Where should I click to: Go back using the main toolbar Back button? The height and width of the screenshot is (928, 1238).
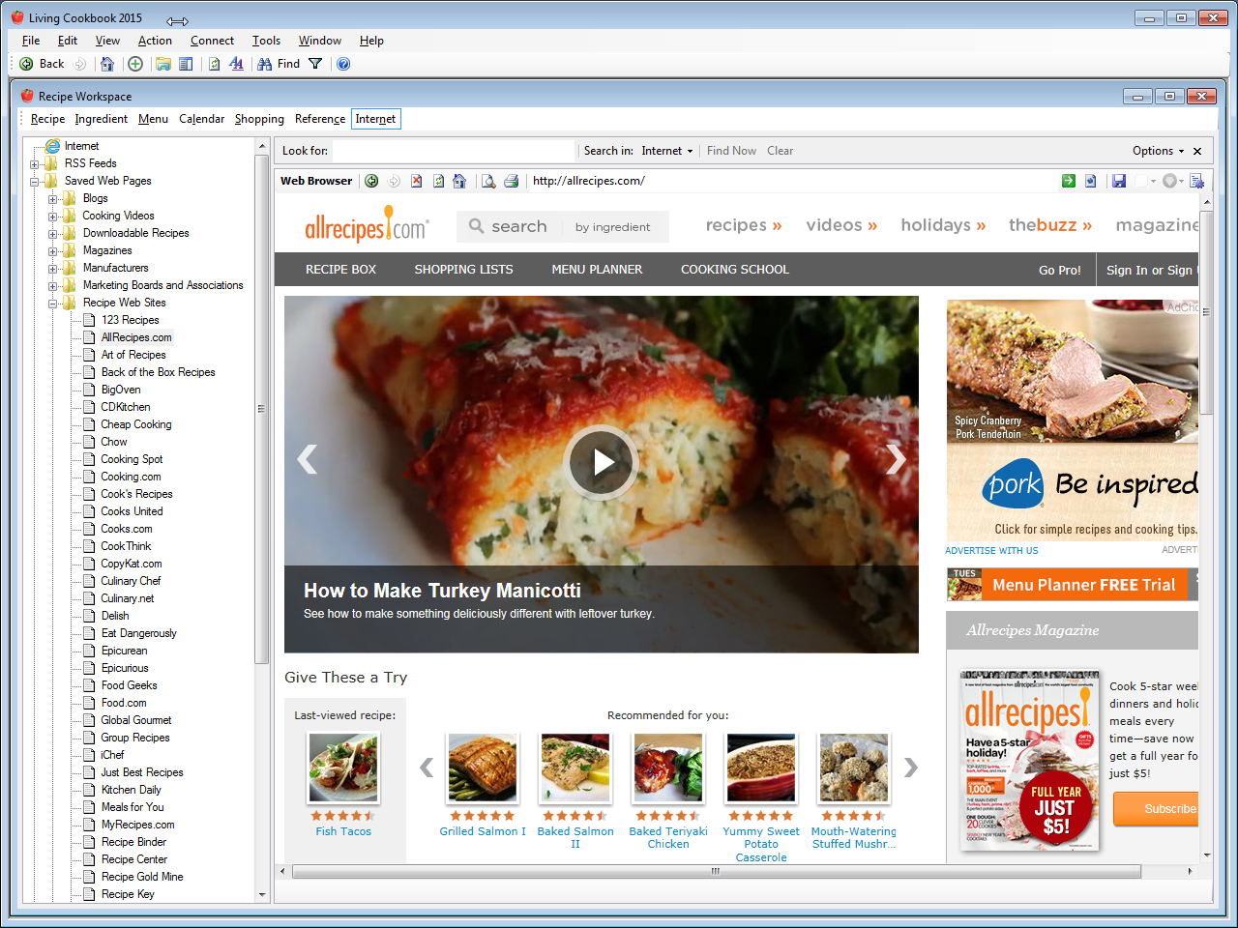[42, 64]
